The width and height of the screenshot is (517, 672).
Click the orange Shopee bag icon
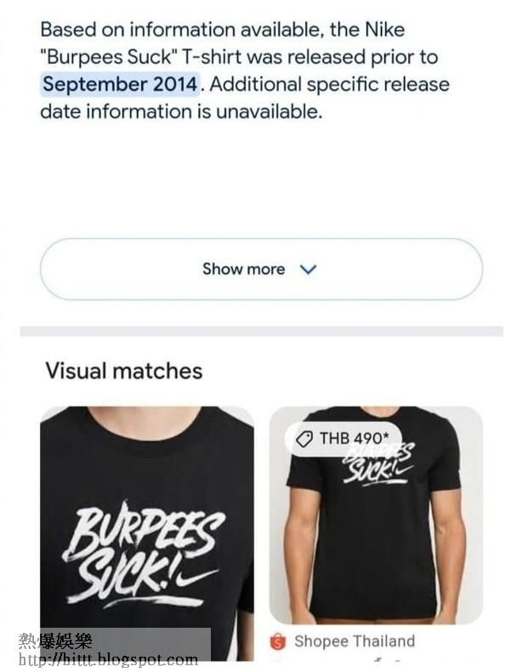[278, 641]
